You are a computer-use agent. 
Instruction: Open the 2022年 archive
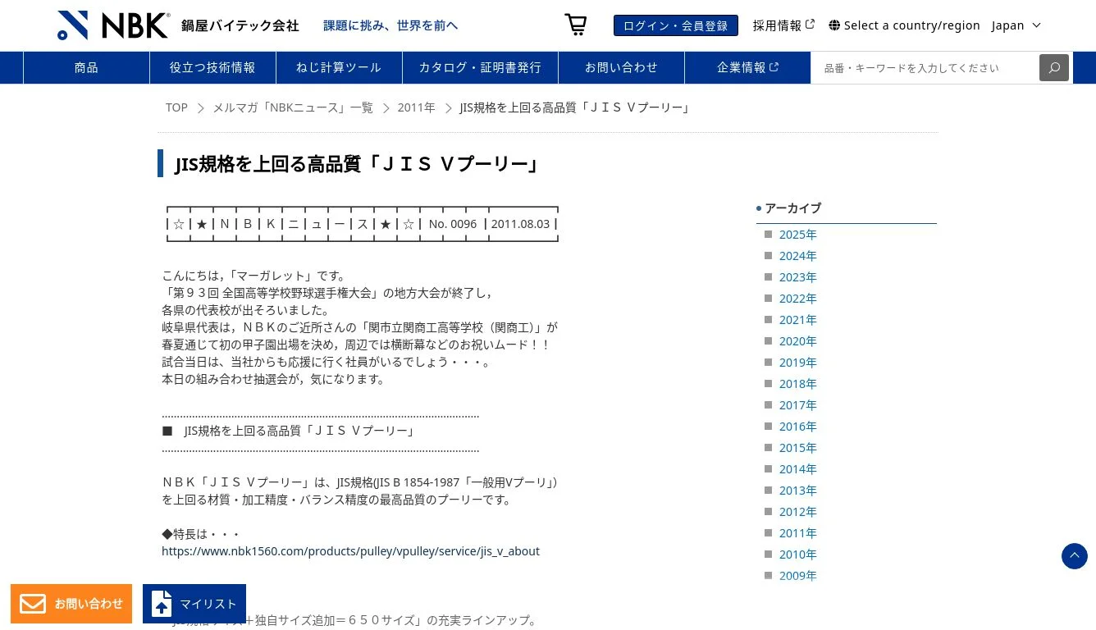pyautogui.click(x=798, y=299)
